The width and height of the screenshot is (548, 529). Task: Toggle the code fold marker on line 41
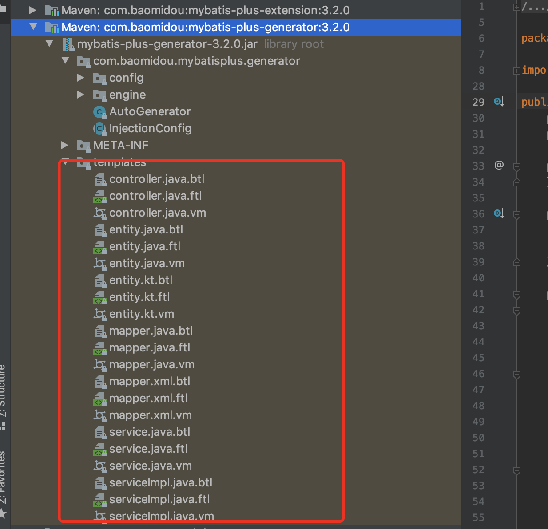[516, 295]
